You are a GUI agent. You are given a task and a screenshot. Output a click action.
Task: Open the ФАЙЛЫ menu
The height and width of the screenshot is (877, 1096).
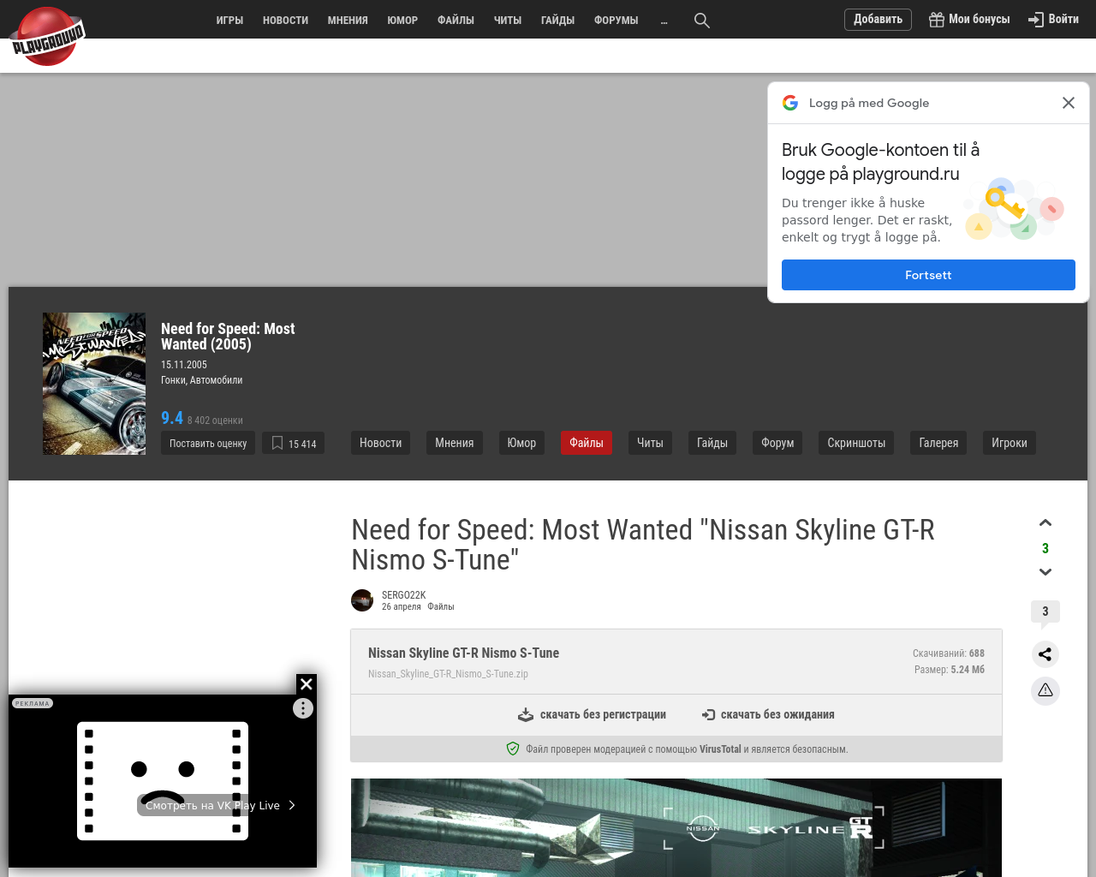click(x=456, y=20)
